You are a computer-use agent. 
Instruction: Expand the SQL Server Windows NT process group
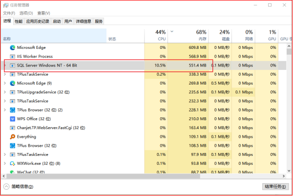pos(5,65)
